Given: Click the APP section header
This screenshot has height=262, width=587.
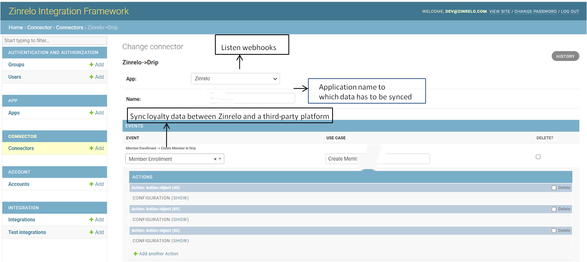Looking at the screenshot, I should [x=55, y=100].
